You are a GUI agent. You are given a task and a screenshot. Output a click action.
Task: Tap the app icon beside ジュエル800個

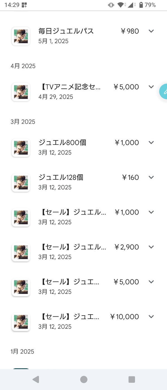coord(21,148)
